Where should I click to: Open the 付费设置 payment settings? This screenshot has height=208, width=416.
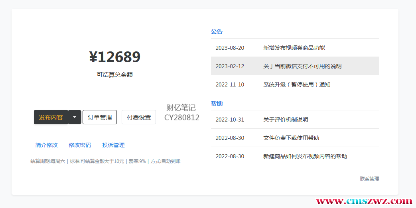tap(139, 117)
